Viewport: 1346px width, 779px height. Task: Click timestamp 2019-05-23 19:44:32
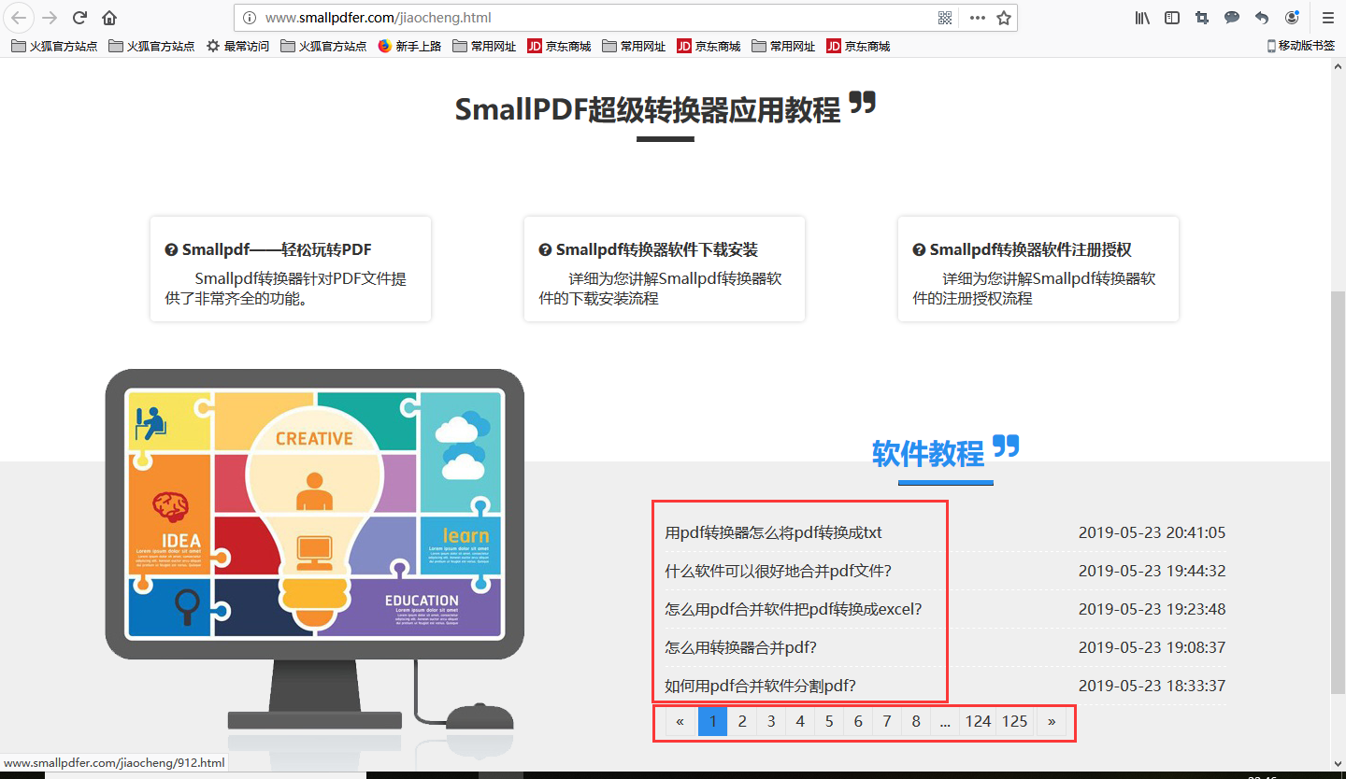[1152, 571]
